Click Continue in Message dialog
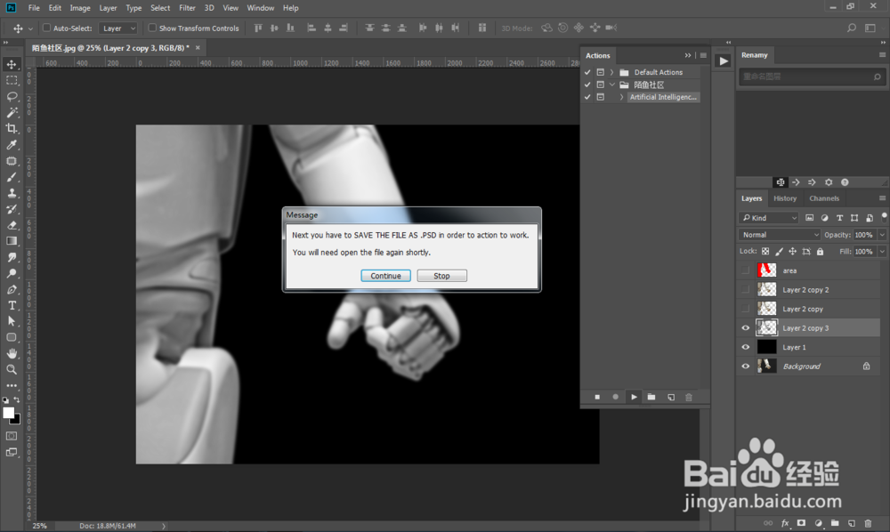 point(385,276)
